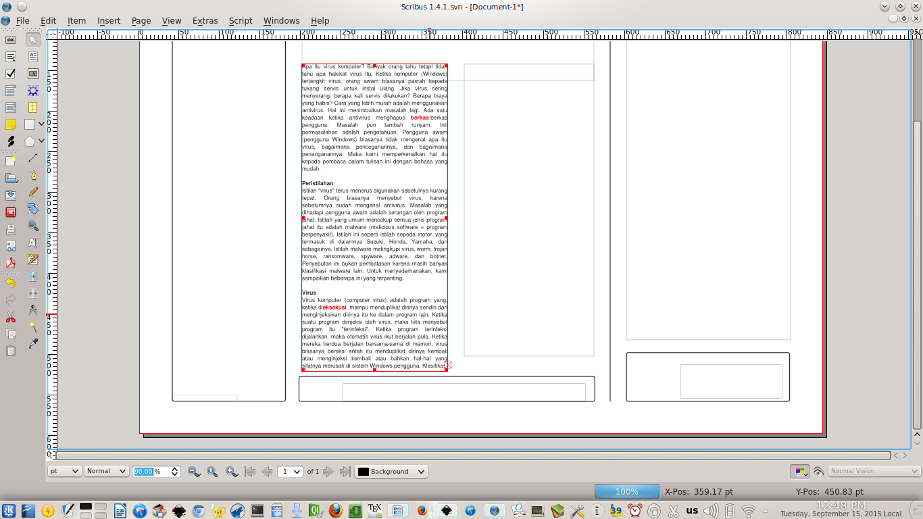The image size is (923, 519).
Task: Open the Background layer dropdown
Action: coord(391,471)
